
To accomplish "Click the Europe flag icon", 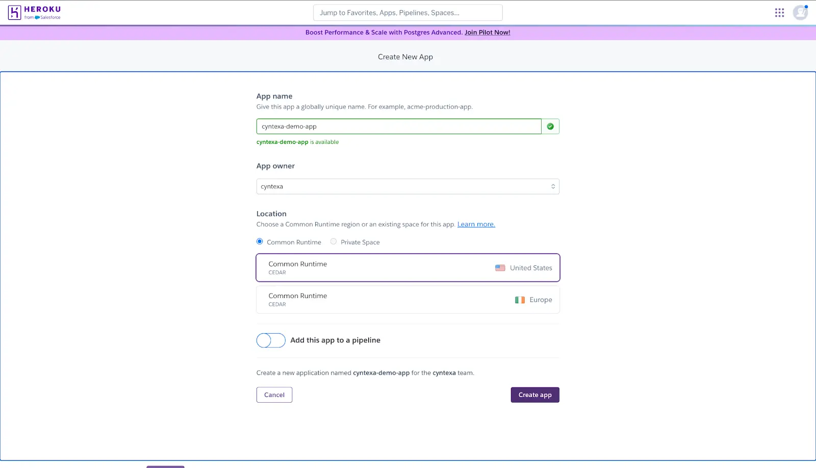I will tap(520, 300).
